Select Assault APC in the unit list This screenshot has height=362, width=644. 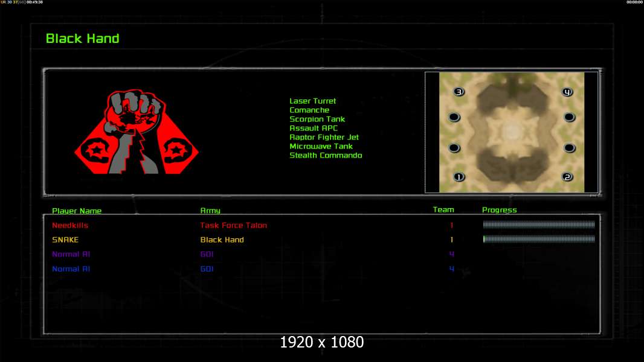tap(314, 128)
